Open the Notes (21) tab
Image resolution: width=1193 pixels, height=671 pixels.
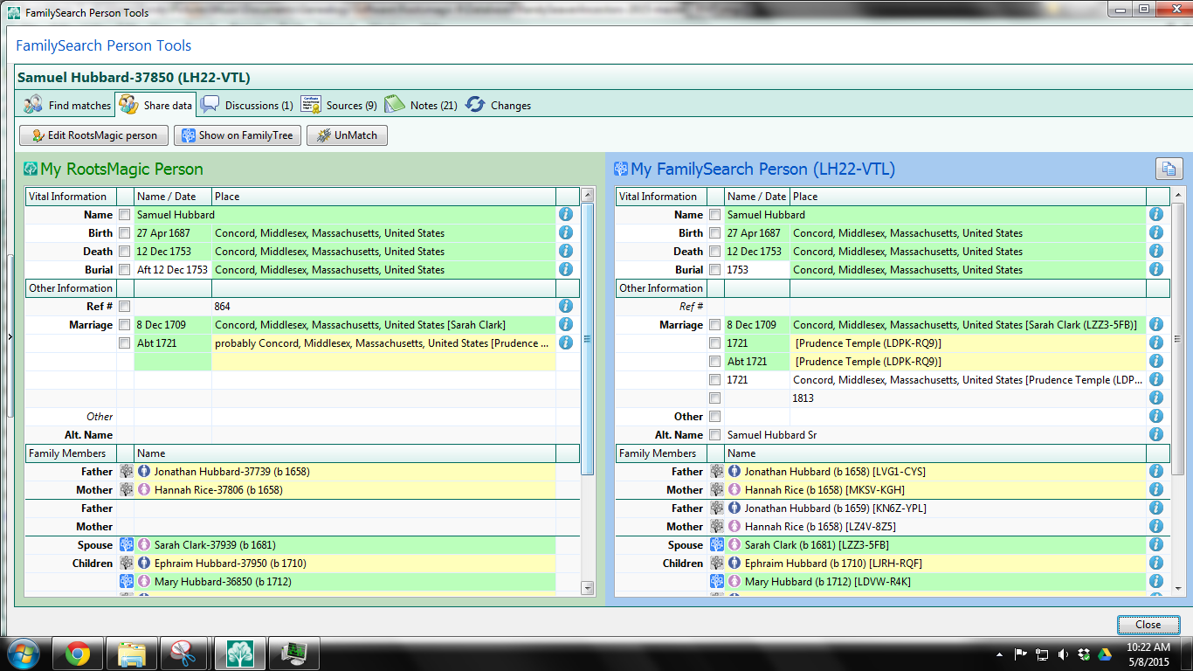click(x=421, y=105)
